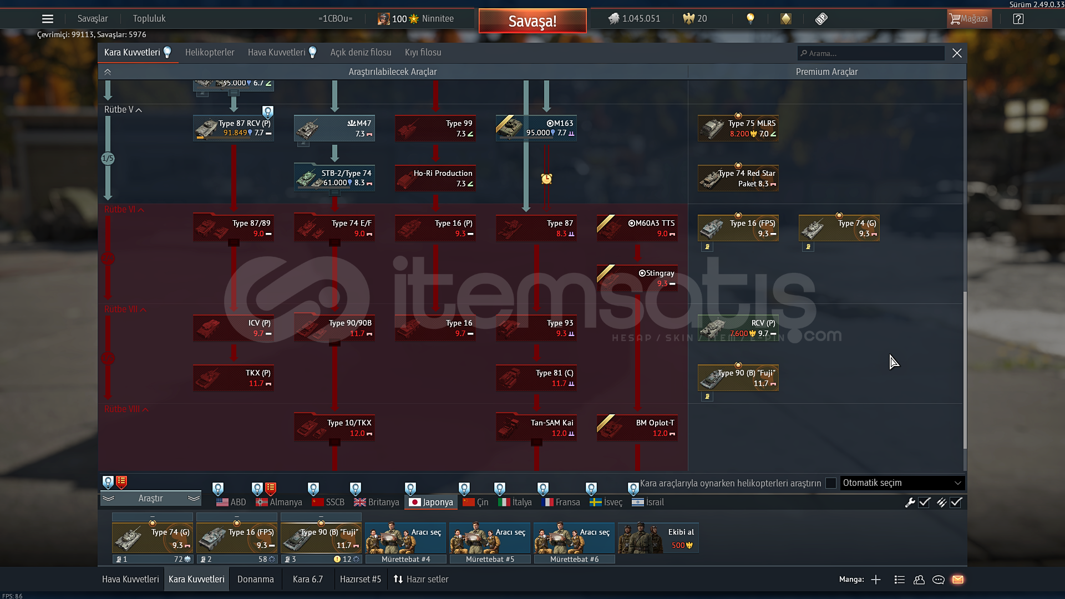Open the ticket/coupon icon in top bar

(821, 19)
